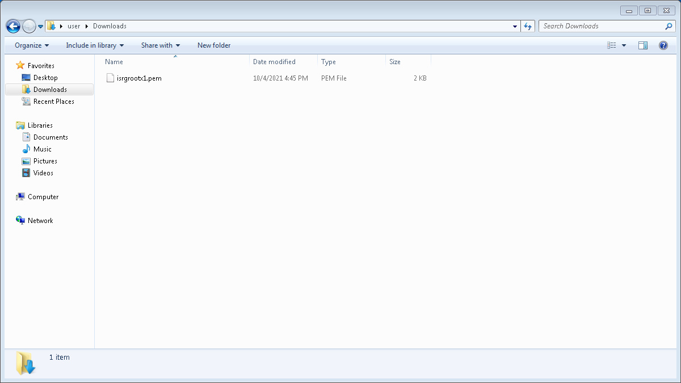Click the Forward navigation arrow

(x=29, y=26)
